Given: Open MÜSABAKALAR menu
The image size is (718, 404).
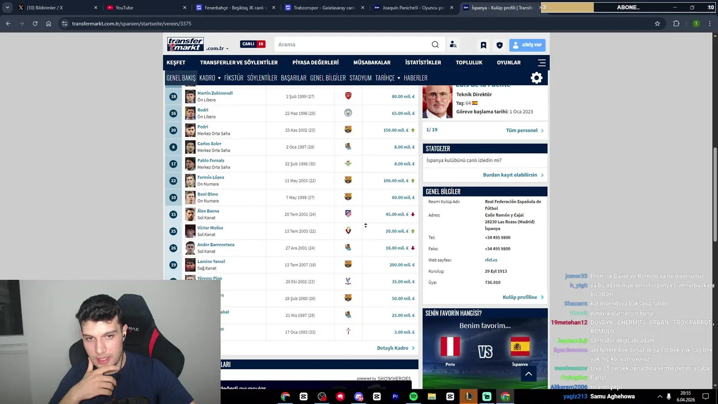Looking at the screenshot, I should 372,62.
